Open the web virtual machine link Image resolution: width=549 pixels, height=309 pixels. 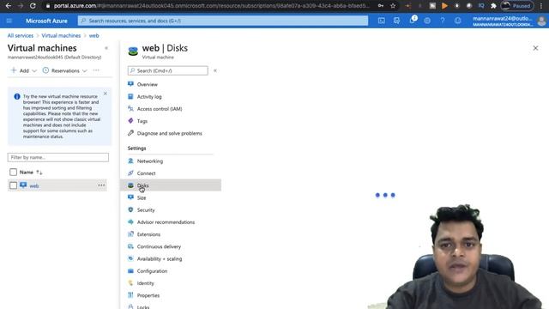tap(34, 185)
